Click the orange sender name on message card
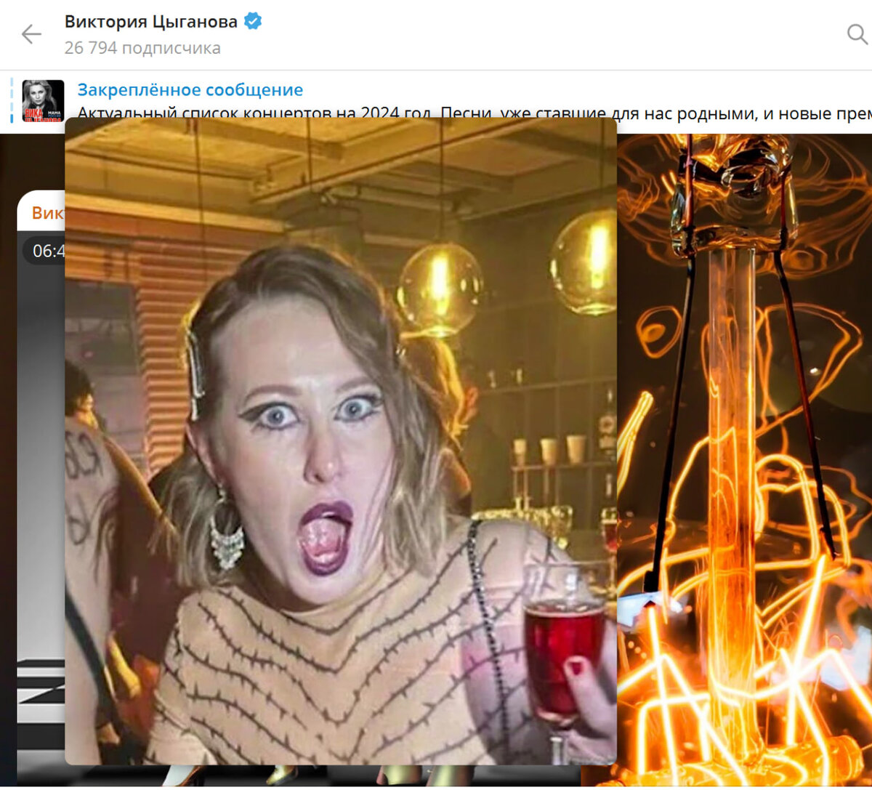 point(47,213)
